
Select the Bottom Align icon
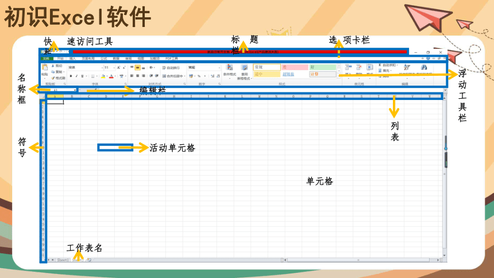click(x=144, y=67)
